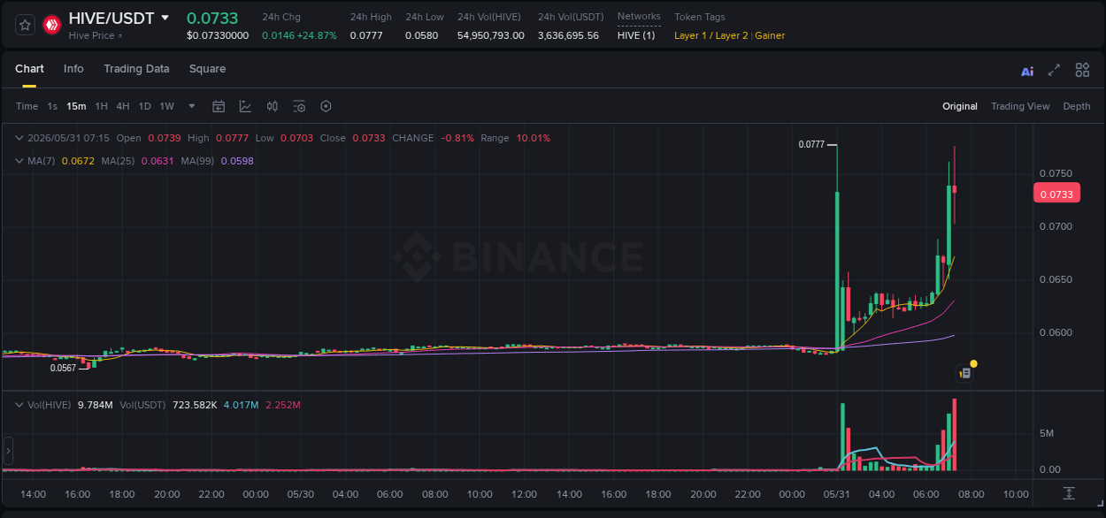Open the Hive Price link

click(x=96, y=35)
